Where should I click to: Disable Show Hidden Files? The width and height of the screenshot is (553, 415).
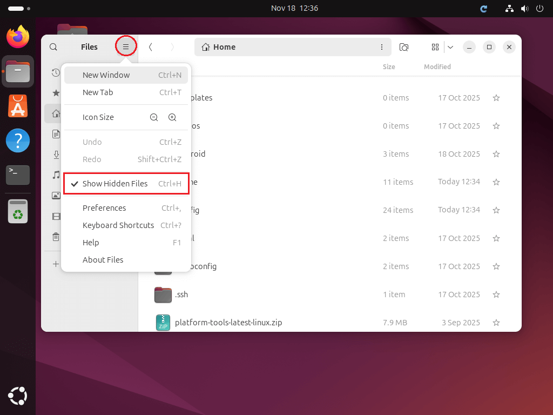point(115,183)
